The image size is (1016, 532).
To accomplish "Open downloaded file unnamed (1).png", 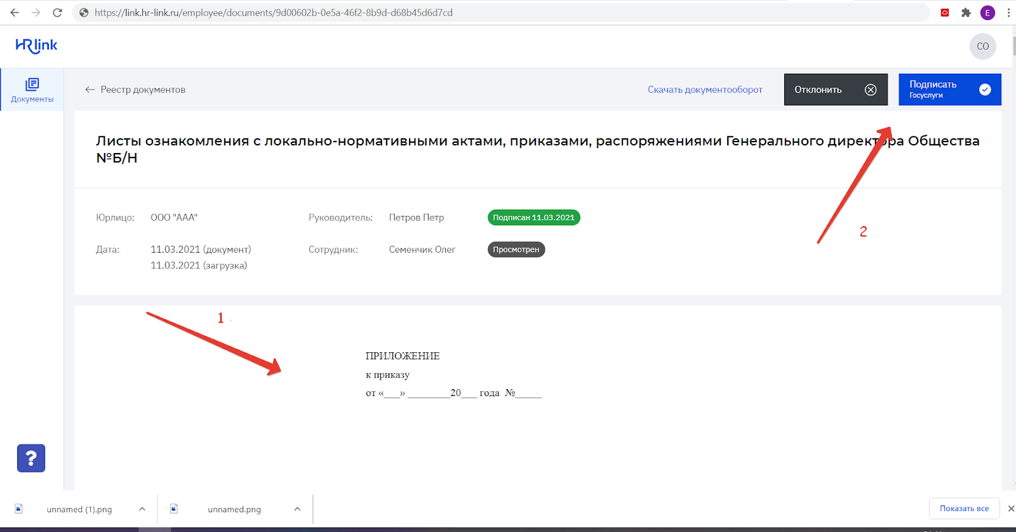I will 79,509.
